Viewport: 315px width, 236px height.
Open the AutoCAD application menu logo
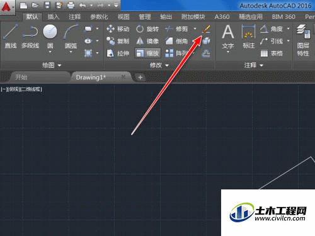7,7
